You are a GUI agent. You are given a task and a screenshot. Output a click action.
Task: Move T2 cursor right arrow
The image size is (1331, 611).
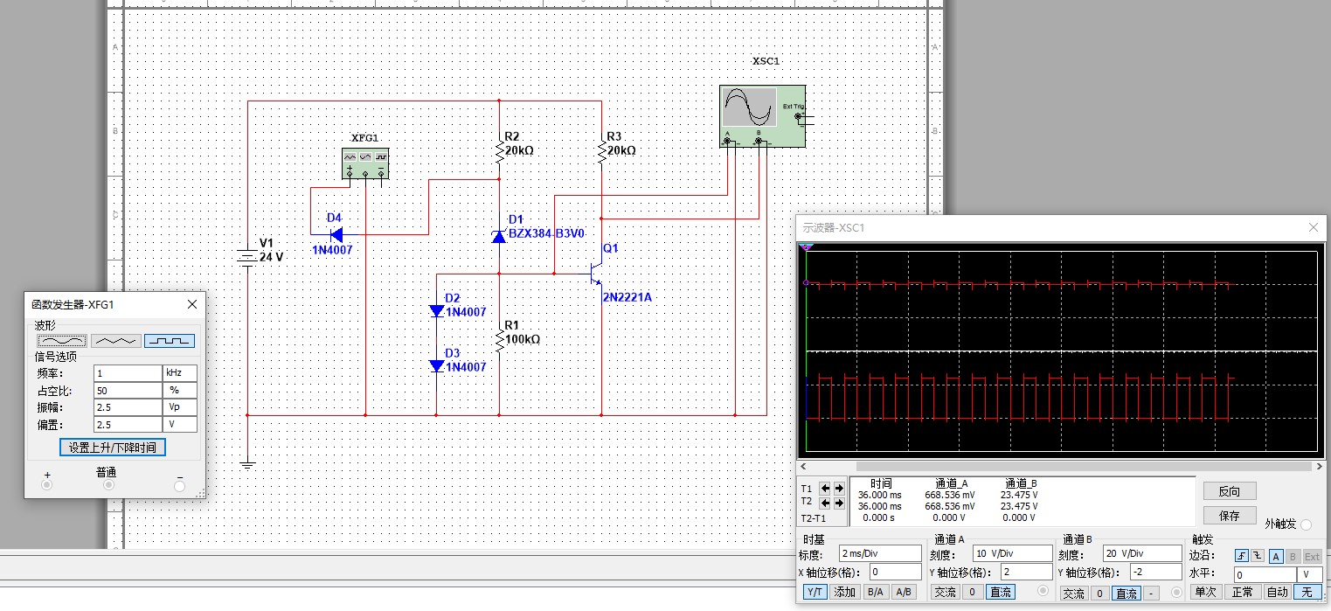click(x=839, y=503)
